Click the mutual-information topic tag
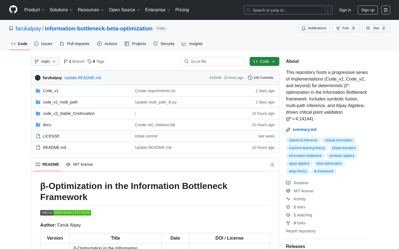399x249 pixels. click(x=339, y=140)
